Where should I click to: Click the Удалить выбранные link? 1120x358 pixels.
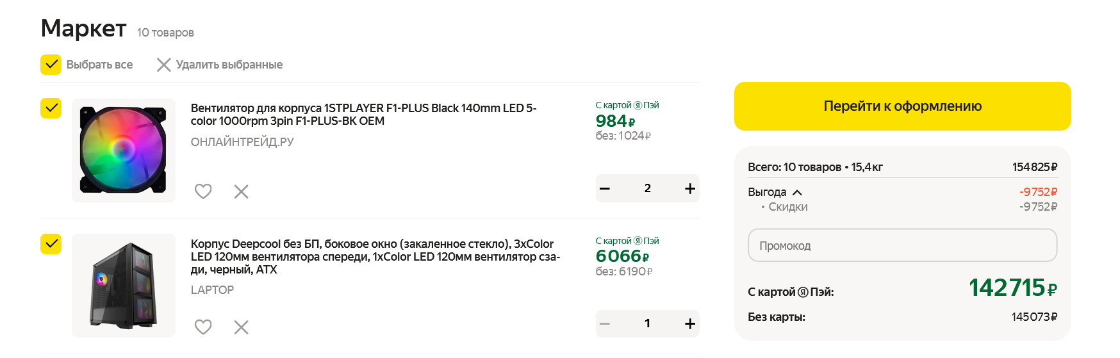[x=229, y=65]
